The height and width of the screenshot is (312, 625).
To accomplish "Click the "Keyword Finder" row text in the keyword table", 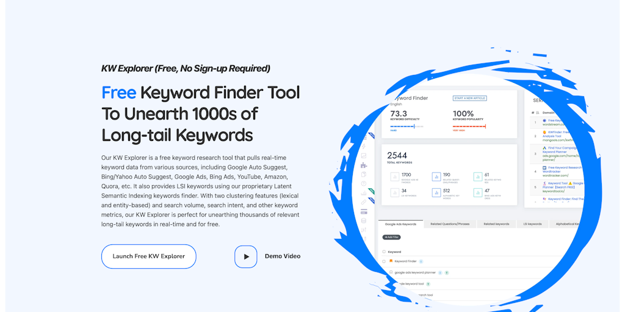I will click(405, 261).
